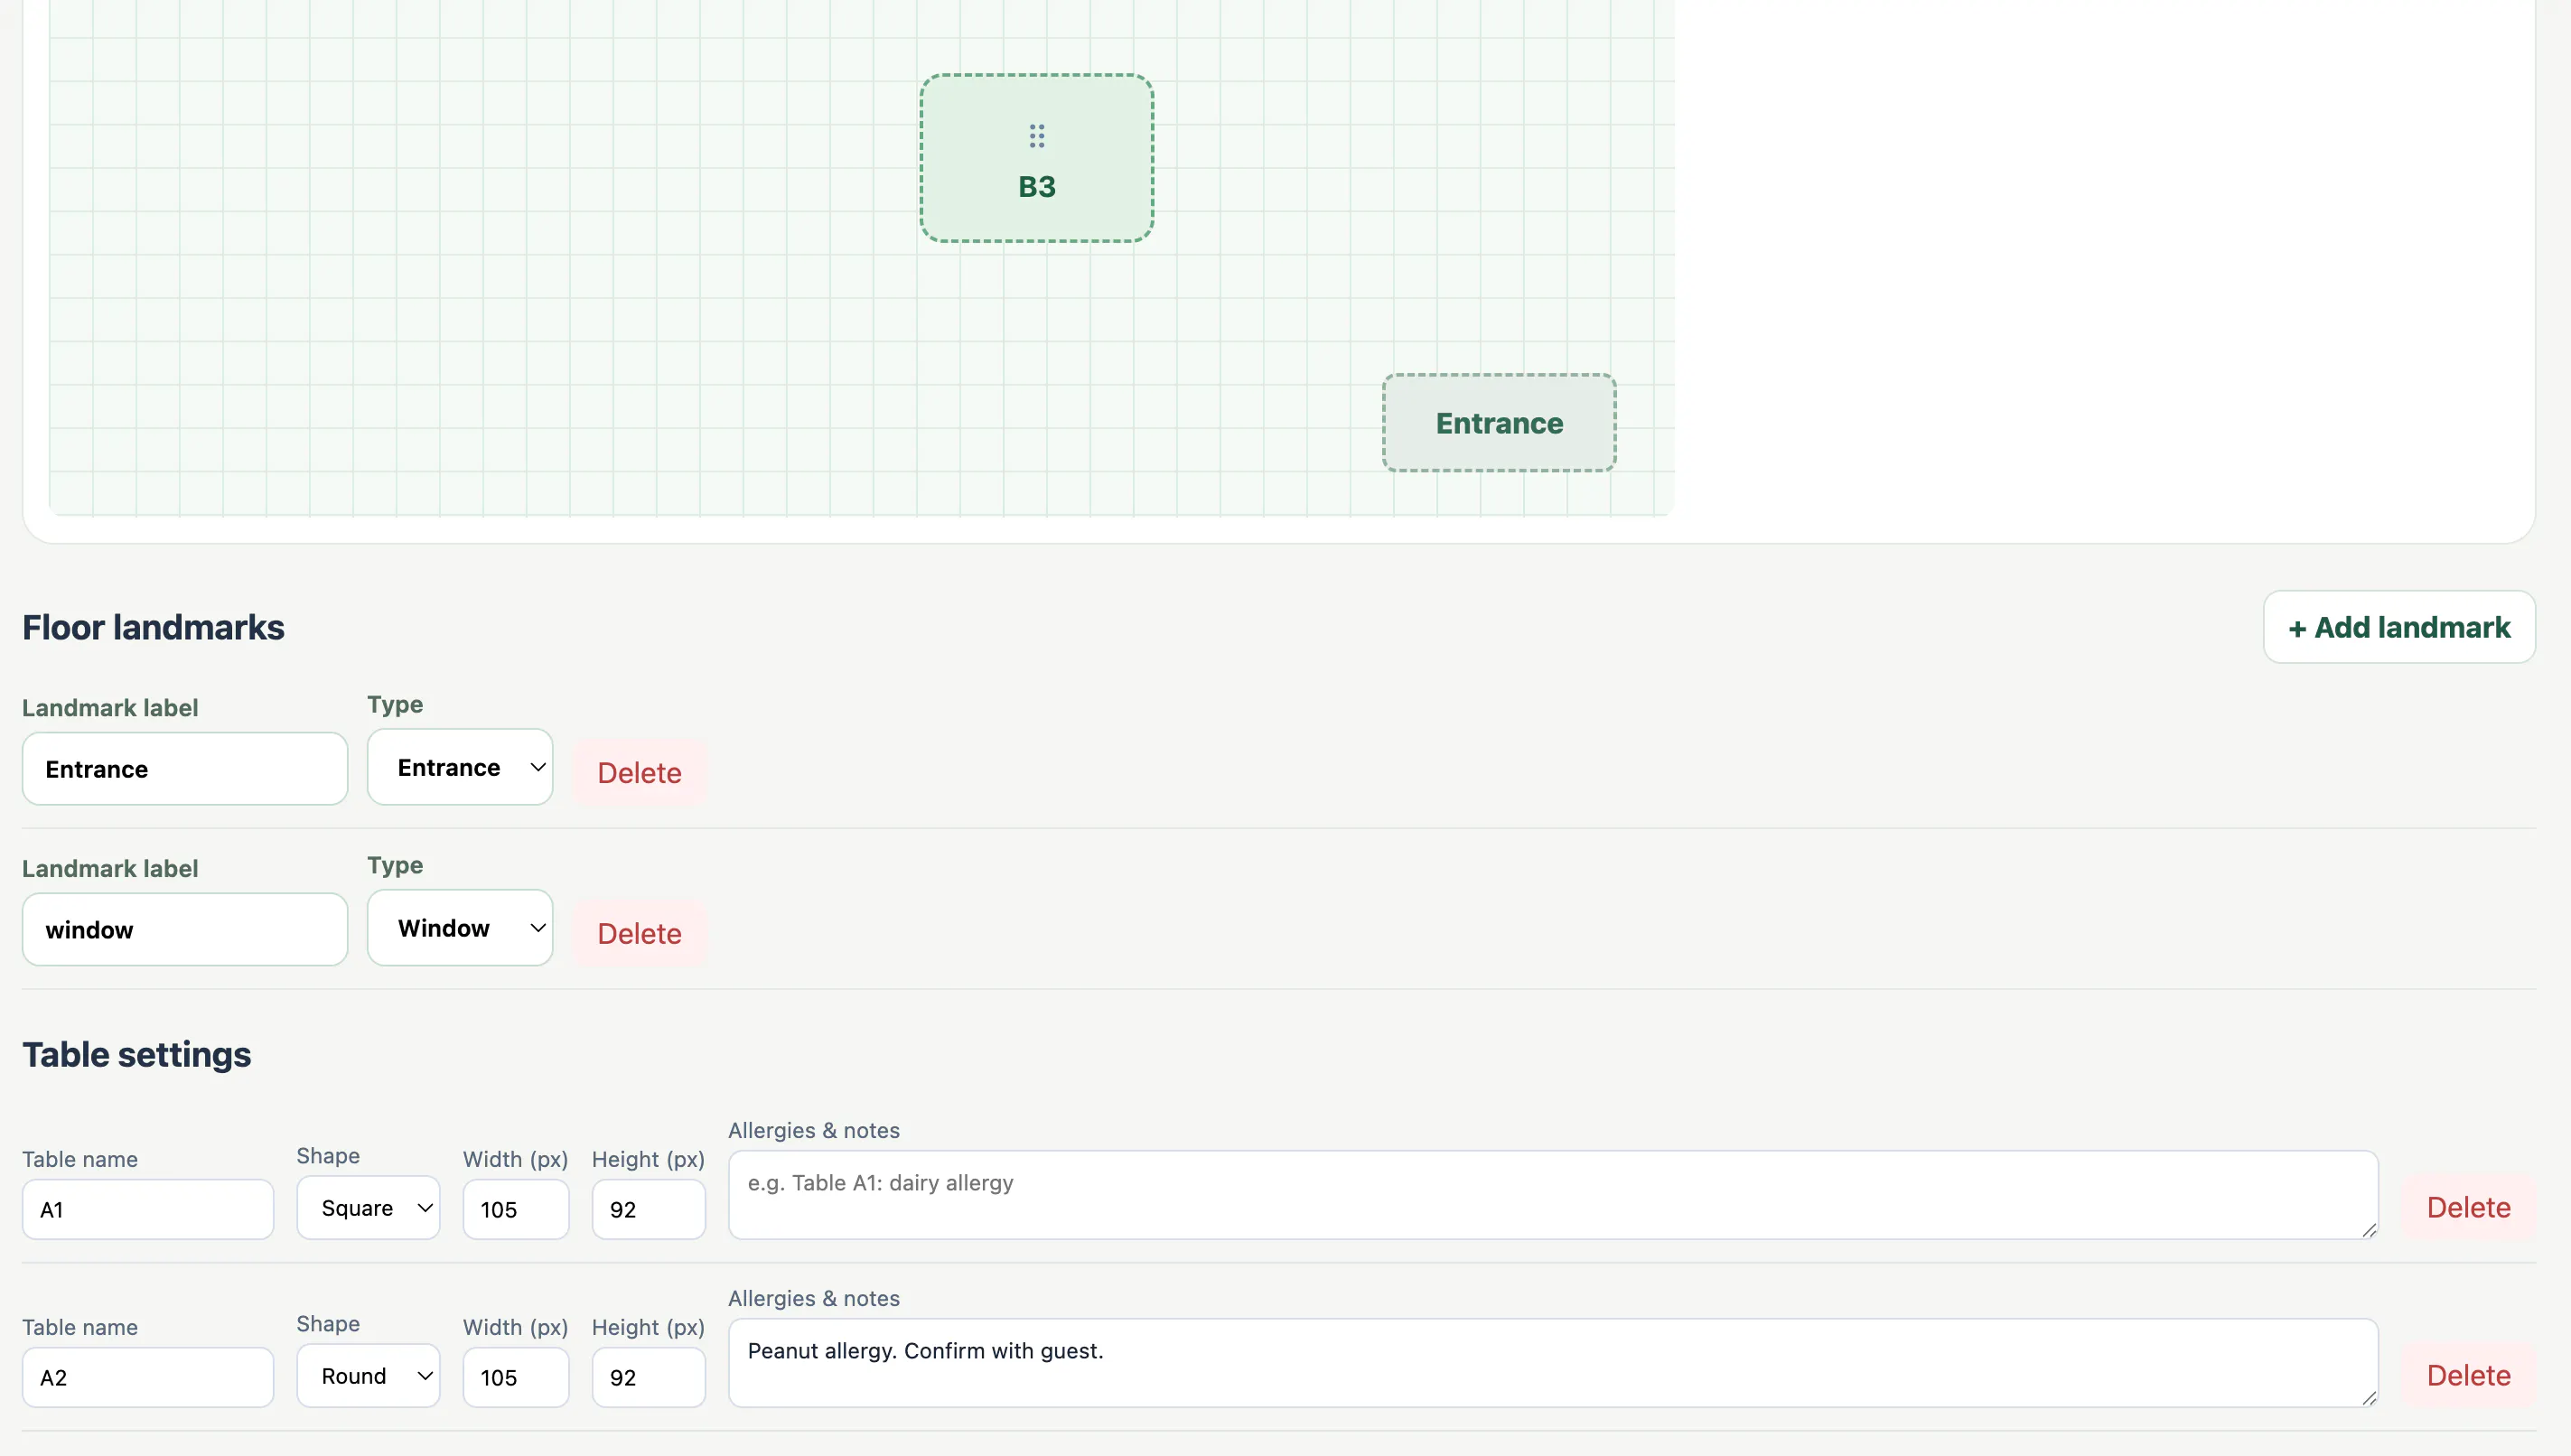Open the Shape dropdown set to Square
The image size is (2571, 1456).
pyautogui.click(x=368, y=1208)
